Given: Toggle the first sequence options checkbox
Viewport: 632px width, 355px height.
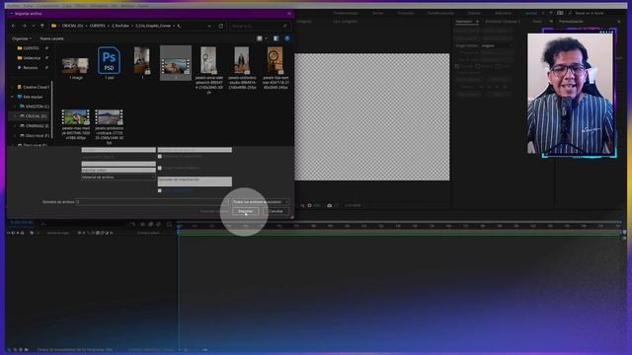Looking at the screenshot, I should click(x=160, y=156).
